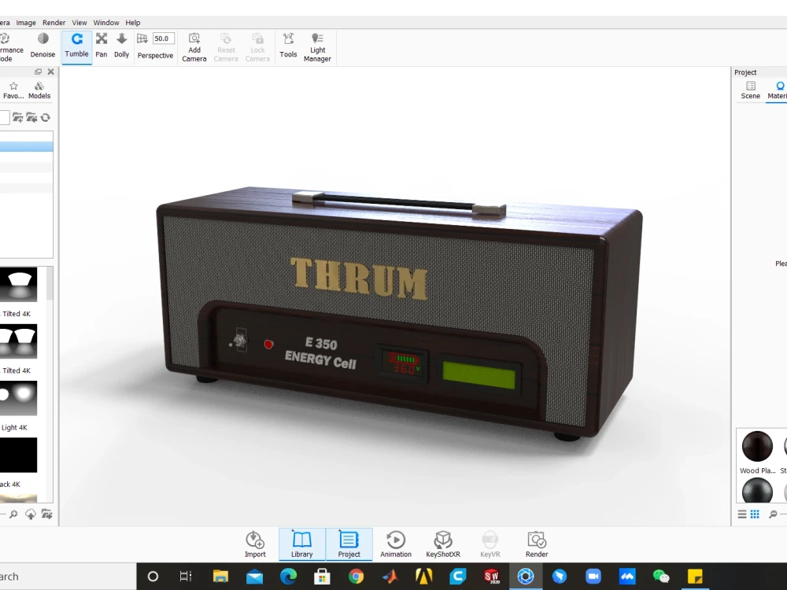Launch Microsoft Edge from taskbar
The height and width of the screenshot is (590, 787).
(288, 577)
